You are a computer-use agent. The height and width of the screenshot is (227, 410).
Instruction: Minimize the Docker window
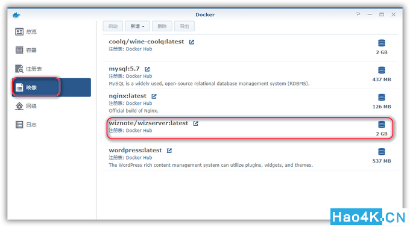[370, 14]
